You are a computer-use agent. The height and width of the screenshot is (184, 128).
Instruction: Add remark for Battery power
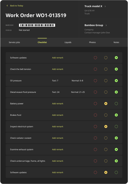58,104
